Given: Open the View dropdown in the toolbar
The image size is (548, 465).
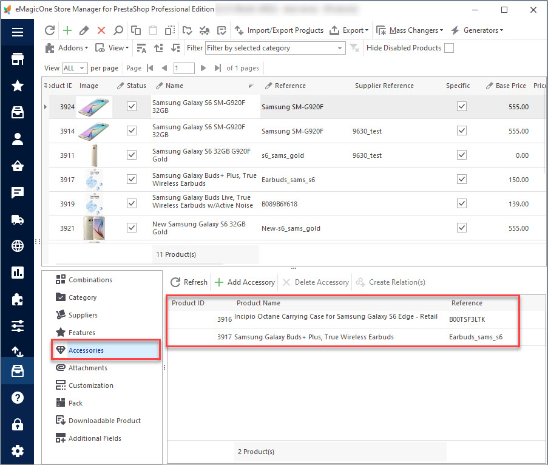Looking at the screenshot, I should tap(112, 48).
